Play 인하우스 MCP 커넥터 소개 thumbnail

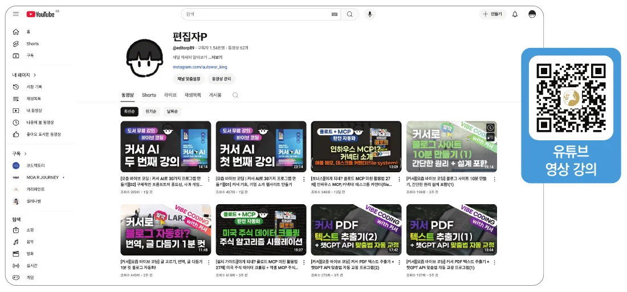click(x=356, y=147)
